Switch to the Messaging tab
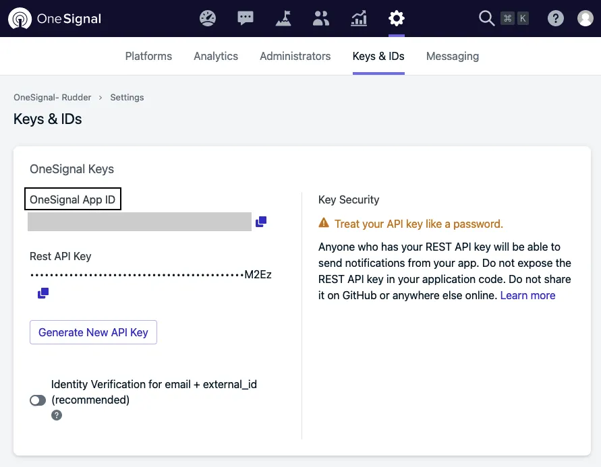 coord(453,57)
